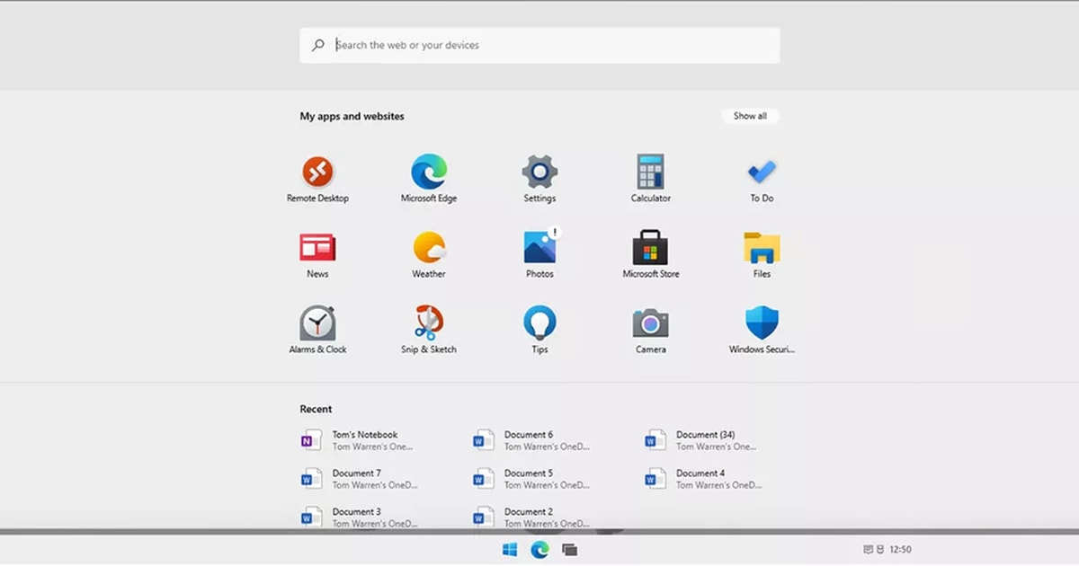Open the Camera app
1079x566 pixels.
click(x=650, y=330)
